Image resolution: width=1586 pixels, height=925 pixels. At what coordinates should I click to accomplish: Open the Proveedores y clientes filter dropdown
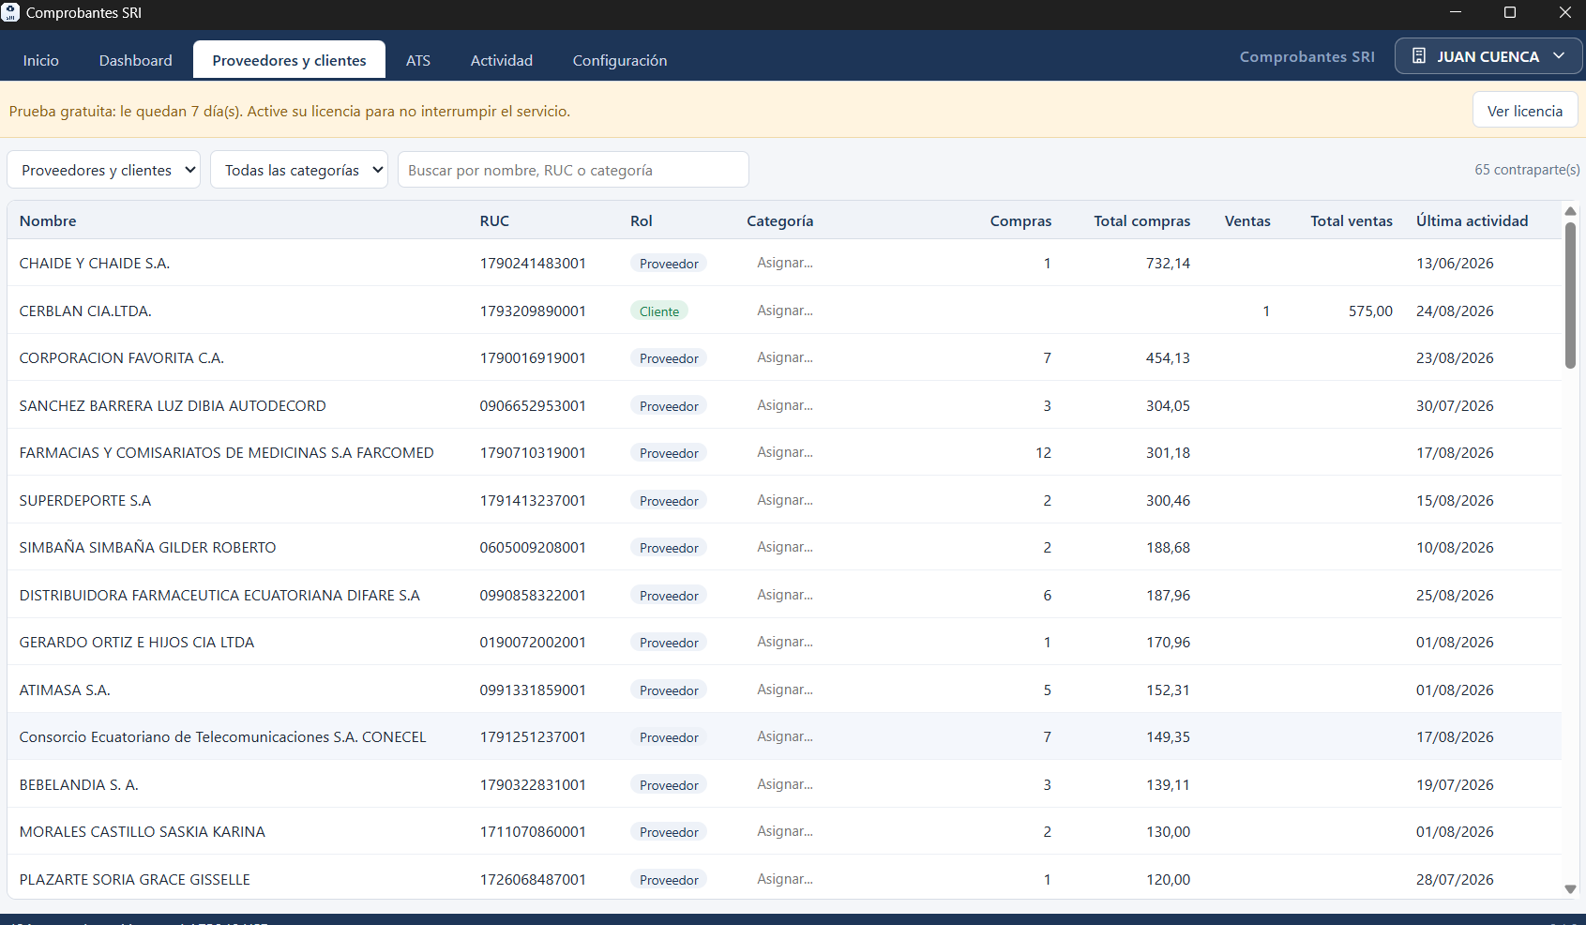[x=104, y=170]
